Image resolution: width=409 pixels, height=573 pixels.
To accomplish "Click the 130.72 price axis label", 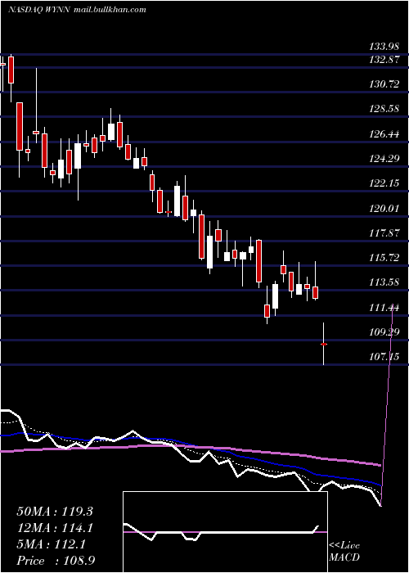I will 384,84.
